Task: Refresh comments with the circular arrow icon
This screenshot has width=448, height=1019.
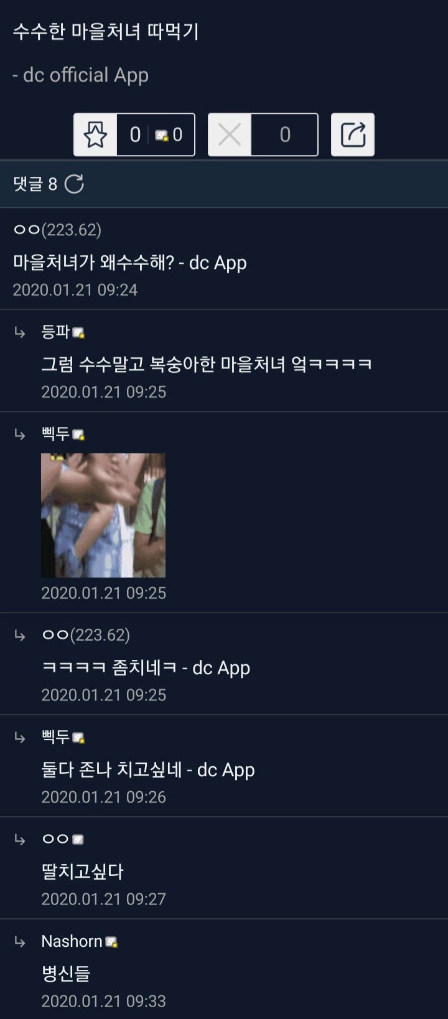Action: click(x=74, y=184)
